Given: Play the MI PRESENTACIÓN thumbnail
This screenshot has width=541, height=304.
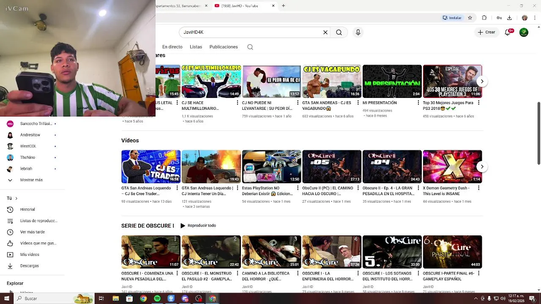Looking at the screenshot, I should tap(392, 81).
